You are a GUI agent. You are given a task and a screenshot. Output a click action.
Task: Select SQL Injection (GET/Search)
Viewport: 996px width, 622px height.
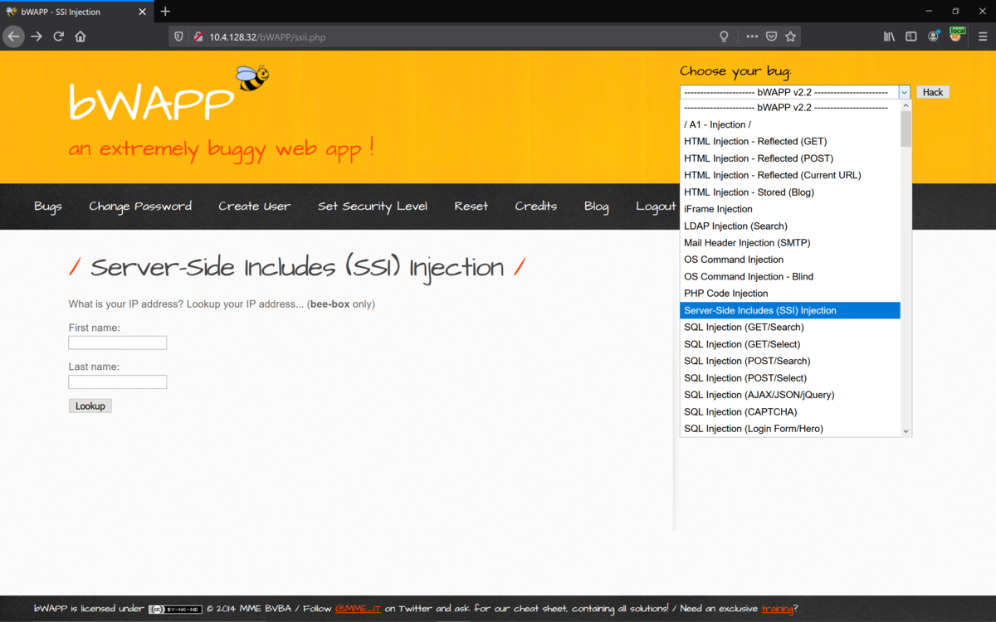coord(790,327)
